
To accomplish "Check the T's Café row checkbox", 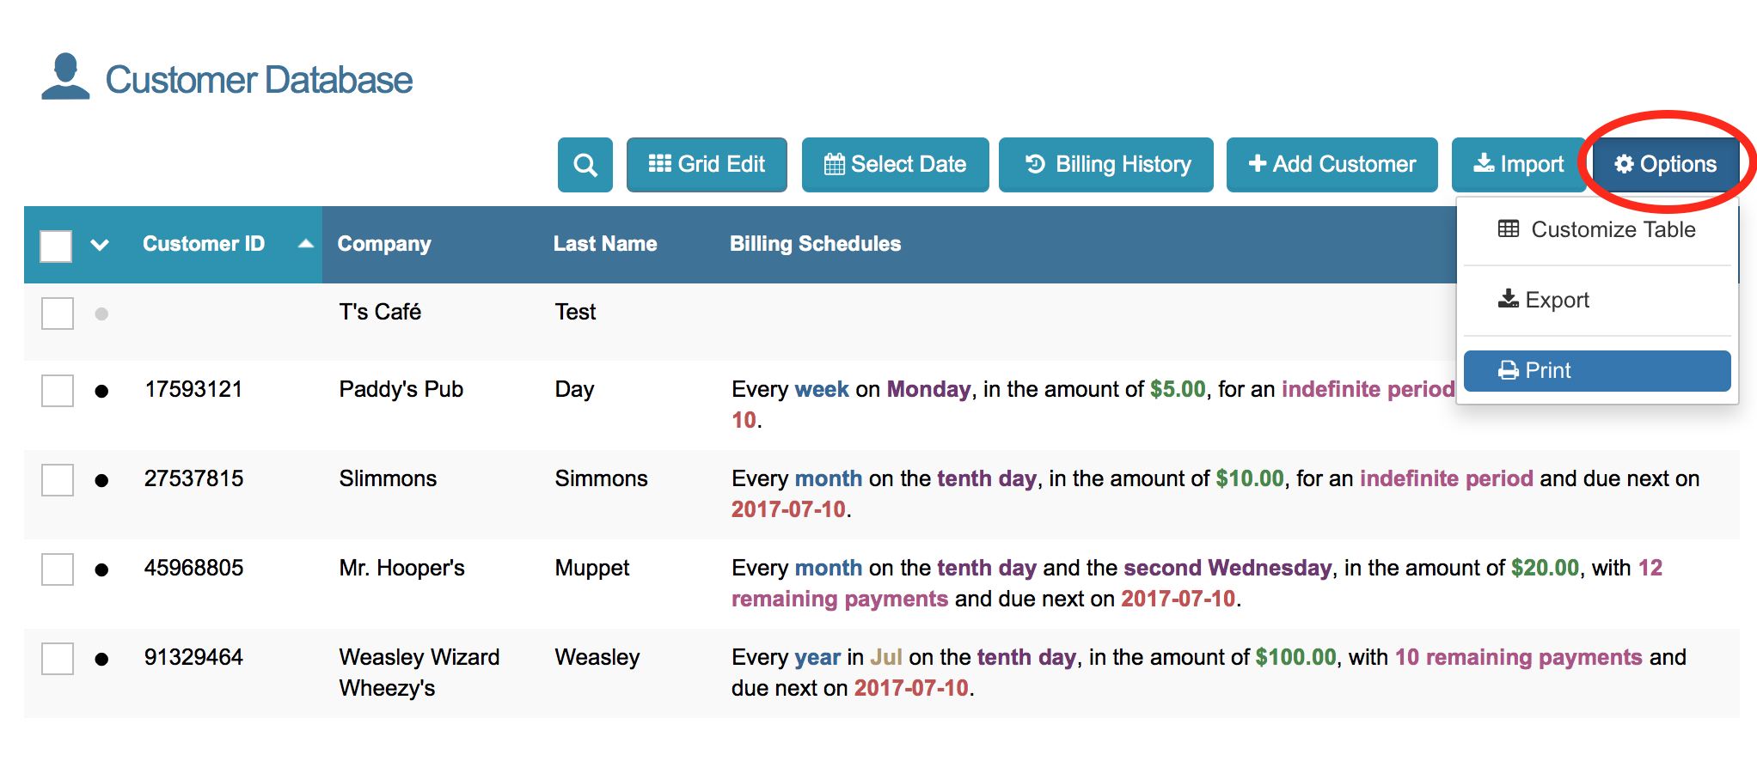I will pyautogui.click(x=58, y=314).
